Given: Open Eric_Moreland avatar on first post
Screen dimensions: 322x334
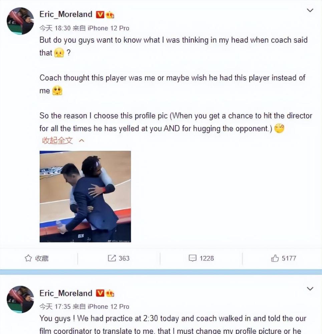Looking at the screenshot, I should 20,21.
